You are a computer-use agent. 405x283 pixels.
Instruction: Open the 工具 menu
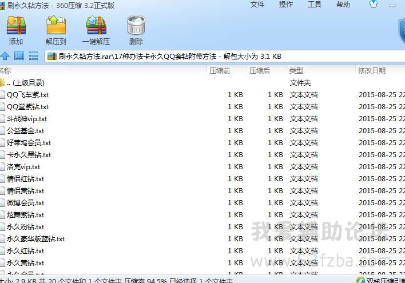coord(315,5)
